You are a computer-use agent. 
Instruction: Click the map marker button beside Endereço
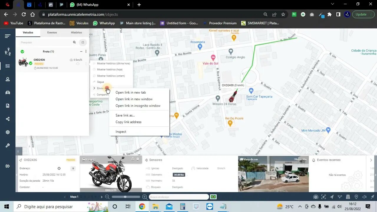73,168
